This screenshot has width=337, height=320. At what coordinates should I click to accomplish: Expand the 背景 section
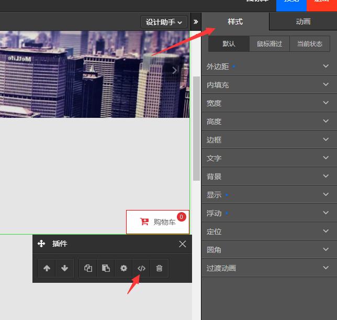pyautogui.click(x=269, y=176)
